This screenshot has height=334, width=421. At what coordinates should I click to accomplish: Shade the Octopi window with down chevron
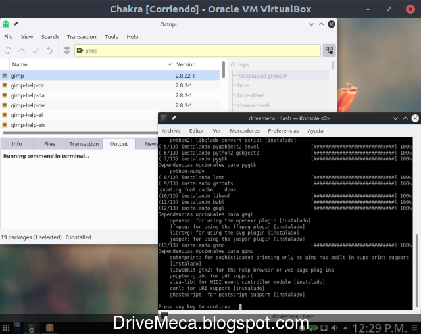coord(311,24)
